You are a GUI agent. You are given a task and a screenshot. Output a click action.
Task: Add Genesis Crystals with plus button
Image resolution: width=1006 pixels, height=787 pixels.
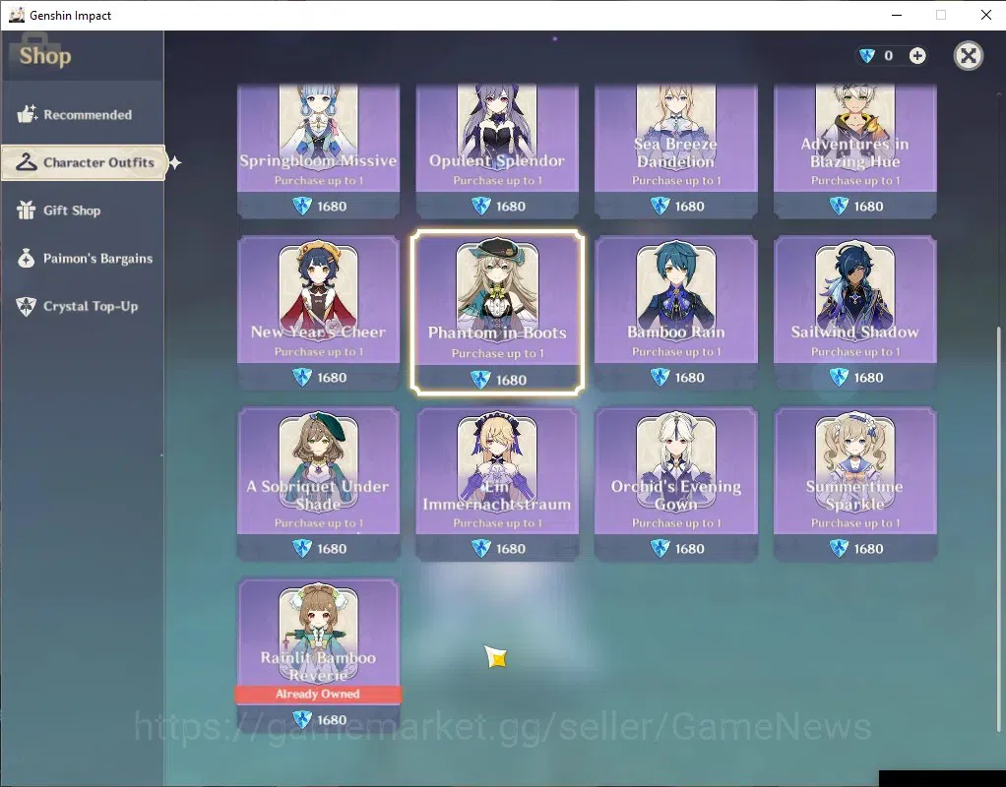pyautogui.click(x=917, y=56)
